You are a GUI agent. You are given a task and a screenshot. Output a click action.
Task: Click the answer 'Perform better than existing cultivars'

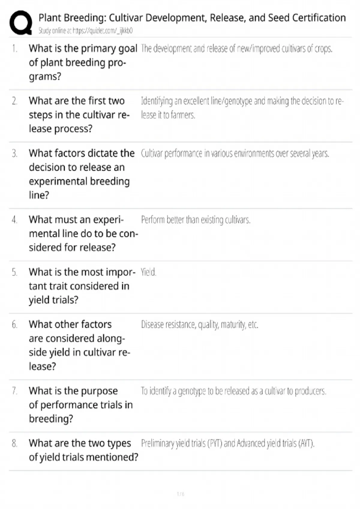196,220
